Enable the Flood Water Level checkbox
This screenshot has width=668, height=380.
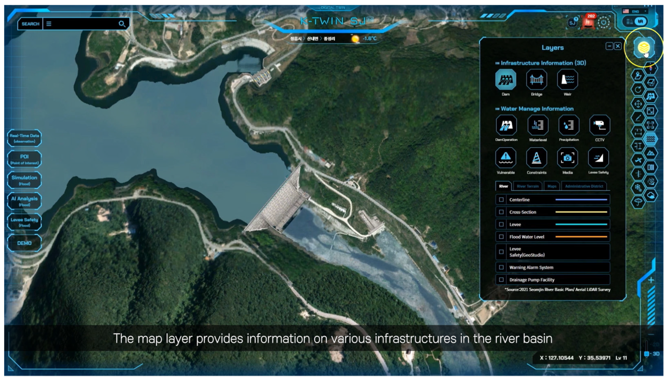coord(501,237)
